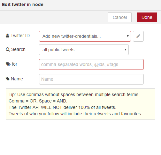Image resolution: width=161 pixels, height=155 pixels.
Task: Open the 'Add new twitter-credentials...' select box
Action: (85, 36)
